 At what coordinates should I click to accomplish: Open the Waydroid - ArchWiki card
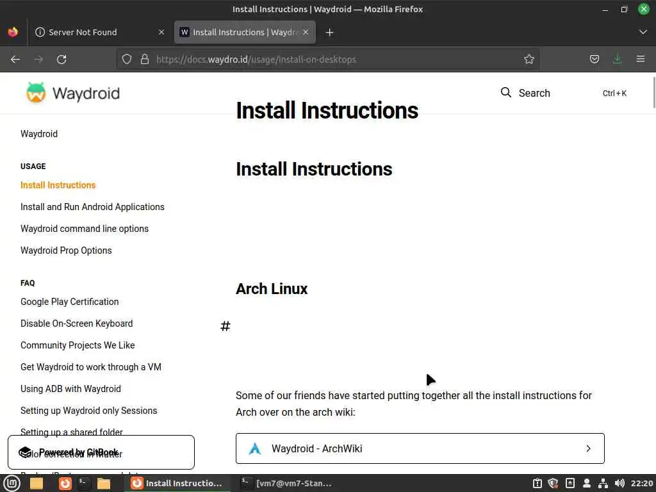point(420,448)
